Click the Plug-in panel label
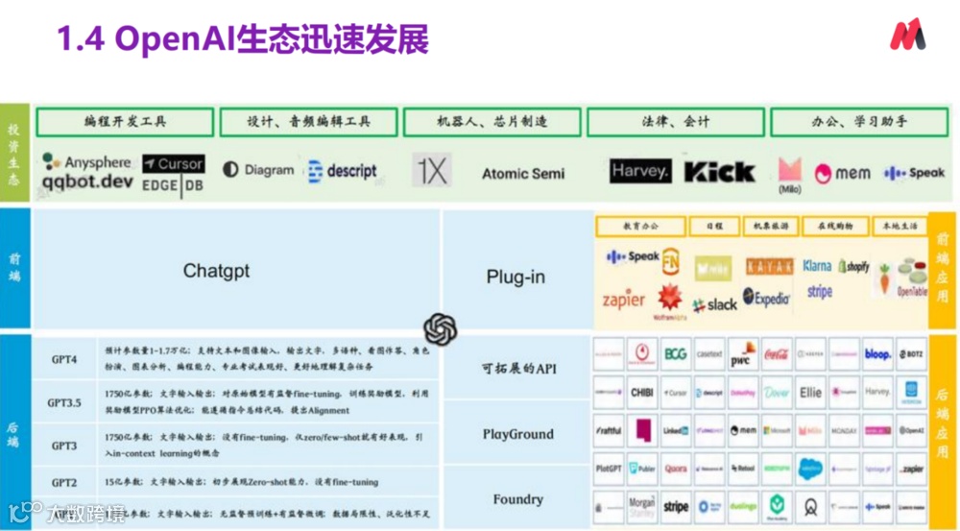The width and height of the screenshot is (960, 531). tap(516, 278)
